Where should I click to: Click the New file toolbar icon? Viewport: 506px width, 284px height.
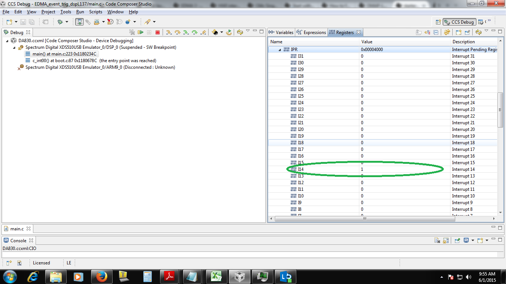[x=9, y=22]
